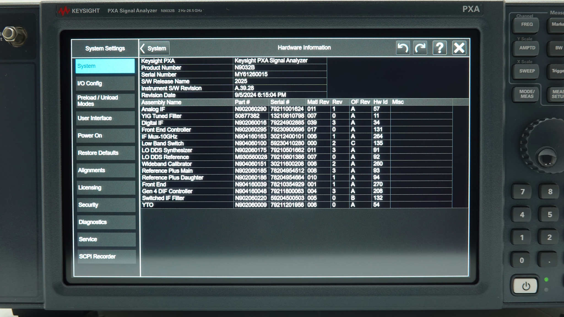This screenshot has width=564, height=317.
Task: Select the Wideband Calibrator row
Action: 296,164
